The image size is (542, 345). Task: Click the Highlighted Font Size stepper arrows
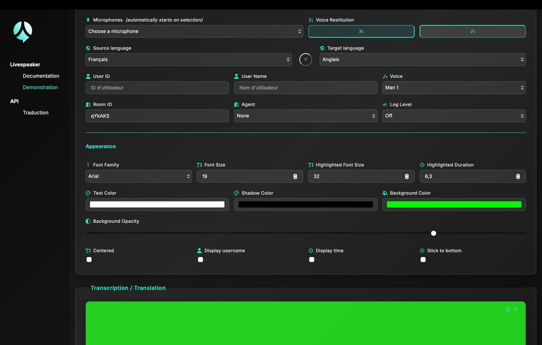[x=407, y=176]
